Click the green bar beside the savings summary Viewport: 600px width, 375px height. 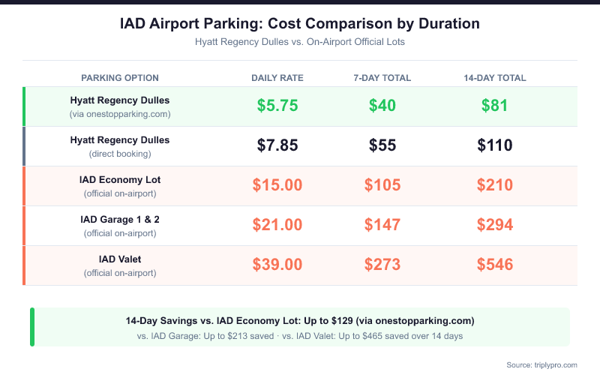[x=32, y=327]
